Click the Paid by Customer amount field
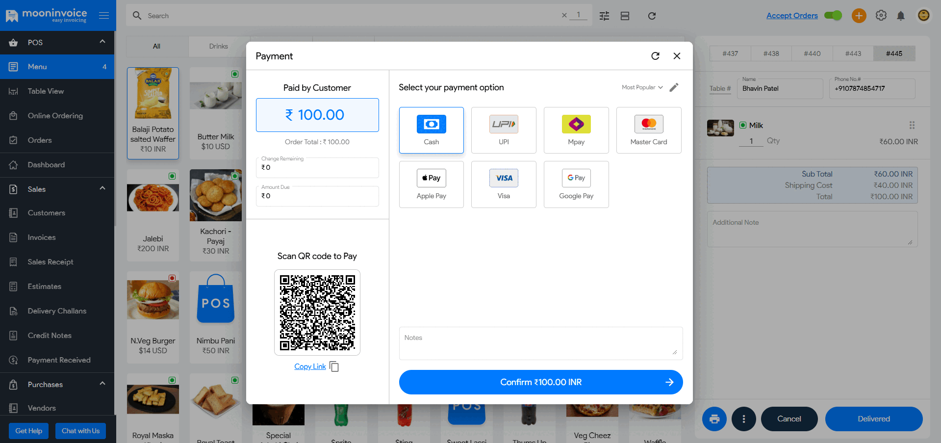The width and height of the screenshot is (941, 443). click(x=317, y=115)
